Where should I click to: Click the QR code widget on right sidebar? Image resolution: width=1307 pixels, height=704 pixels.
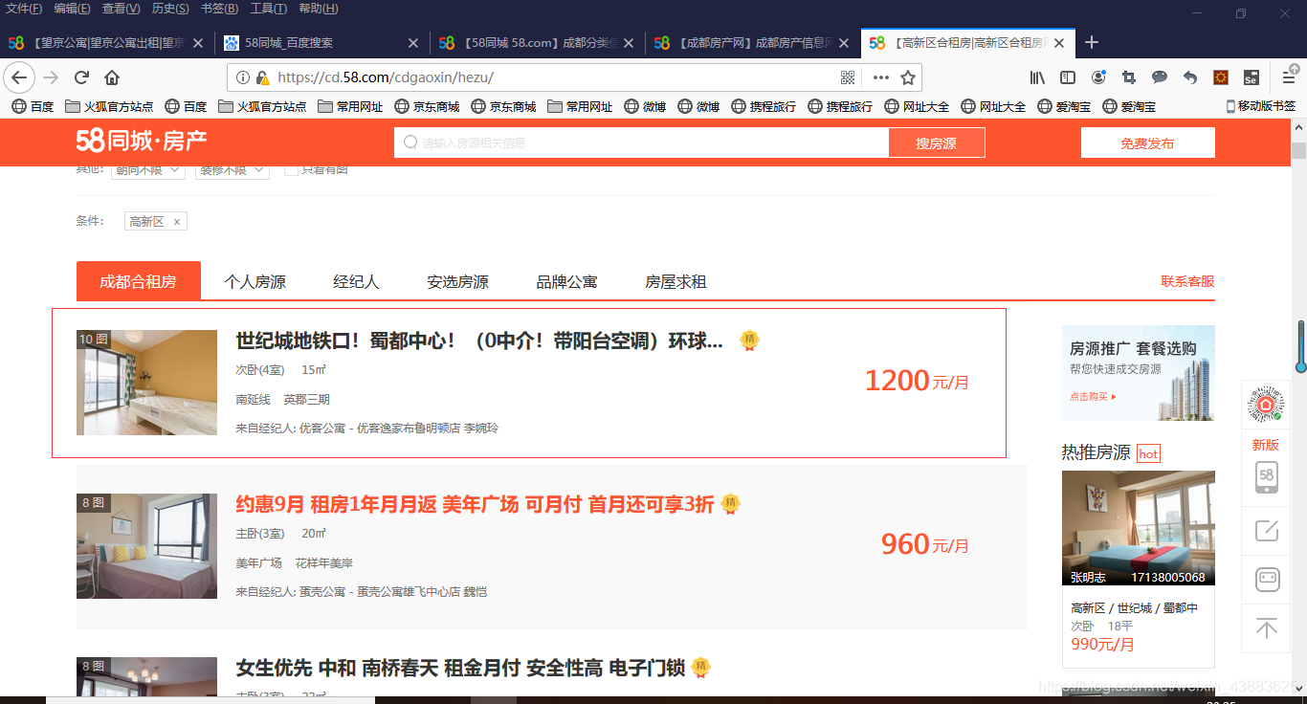(1266, 406)
